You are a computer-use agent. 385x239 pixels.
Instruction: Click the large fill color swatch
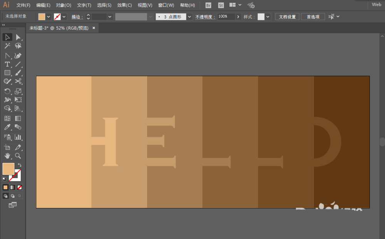pyautogui.click(x=8, y=169)
